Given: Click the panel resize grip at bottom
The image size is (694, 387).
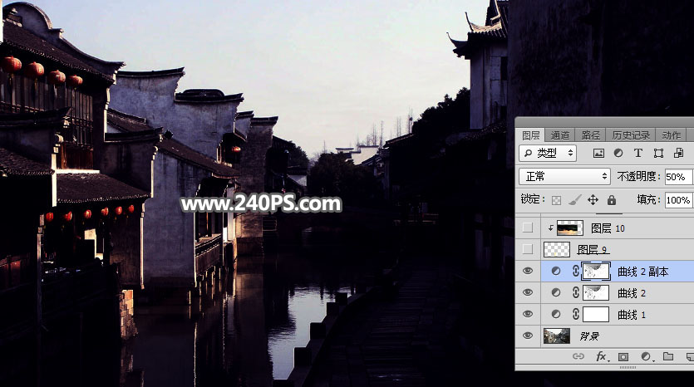Looking at the screenshot, I should [628, 367].
